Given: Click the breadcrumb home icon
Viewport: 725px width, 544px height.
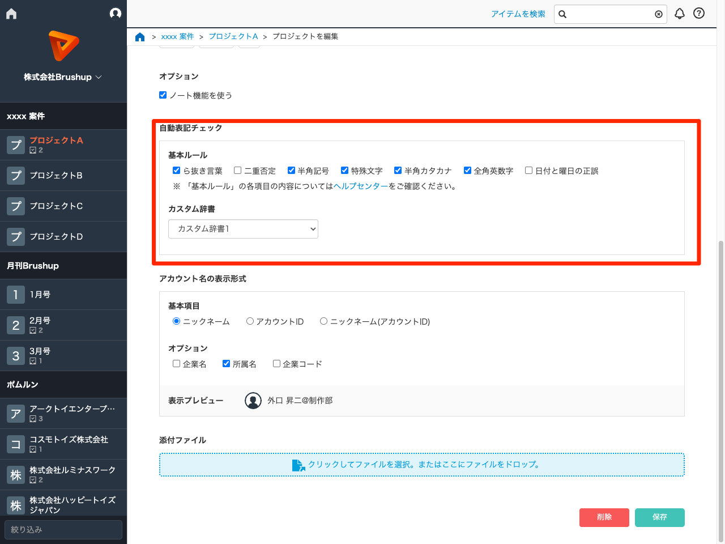Looking at the screenshot, I should (140, 36).
